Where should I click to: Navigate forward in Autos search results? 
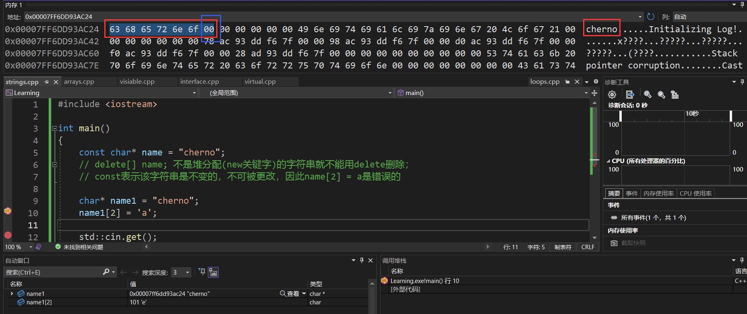click(135, 273)
